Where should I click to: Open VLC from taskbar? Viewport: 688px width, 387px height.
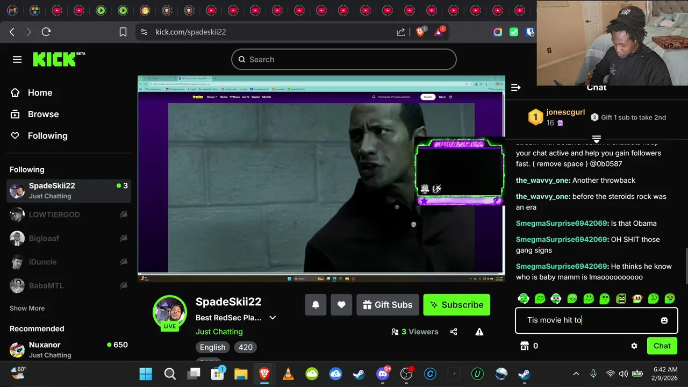288,374
